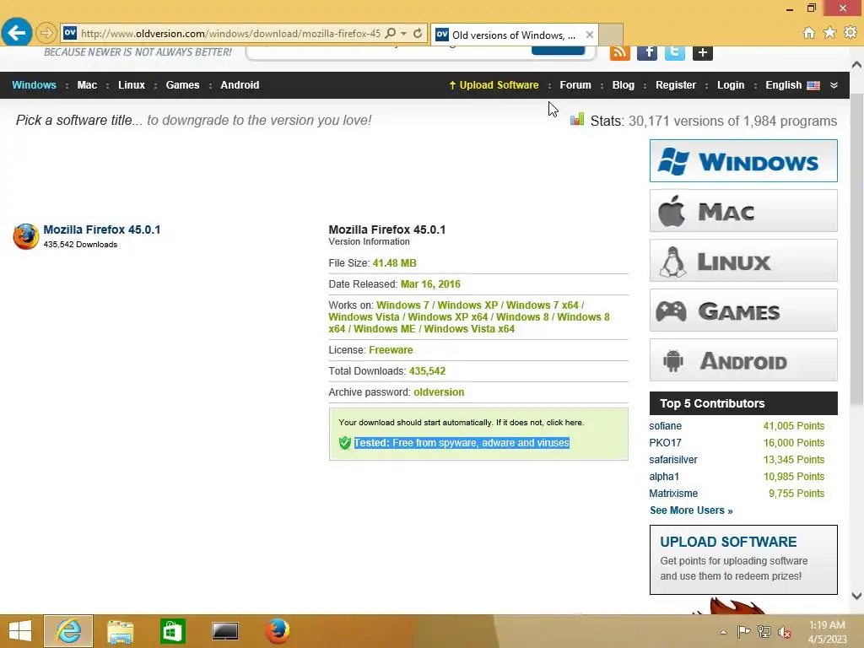Open browser Tools gear icon
864x648 pixels.
[x=850, y=33]
